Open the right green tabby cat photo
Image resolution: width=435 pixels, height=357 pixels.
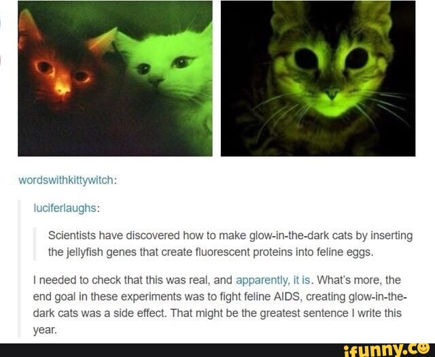point(318,79)
